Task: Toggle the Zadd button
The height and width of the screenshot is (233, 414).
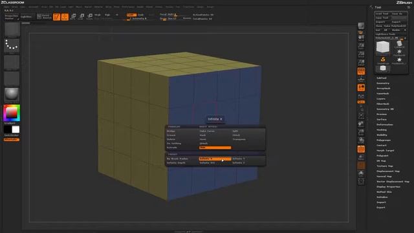Action: pyautogui.click(x=131, y=15)
